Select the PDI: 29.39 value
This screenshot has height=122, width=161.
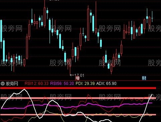pos(85,84)
